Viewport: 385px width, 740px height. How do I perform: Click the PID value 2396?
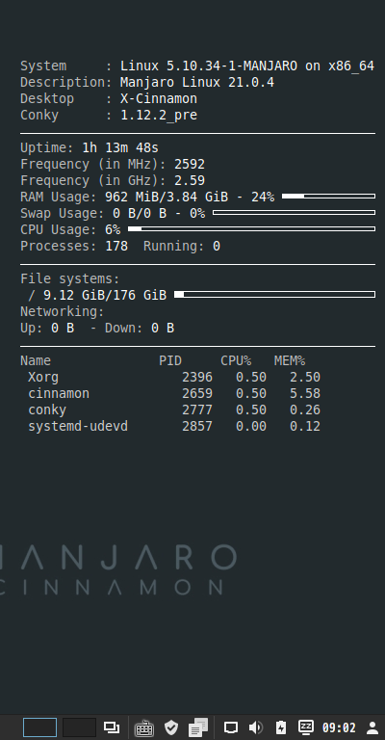tap(197, 377)
